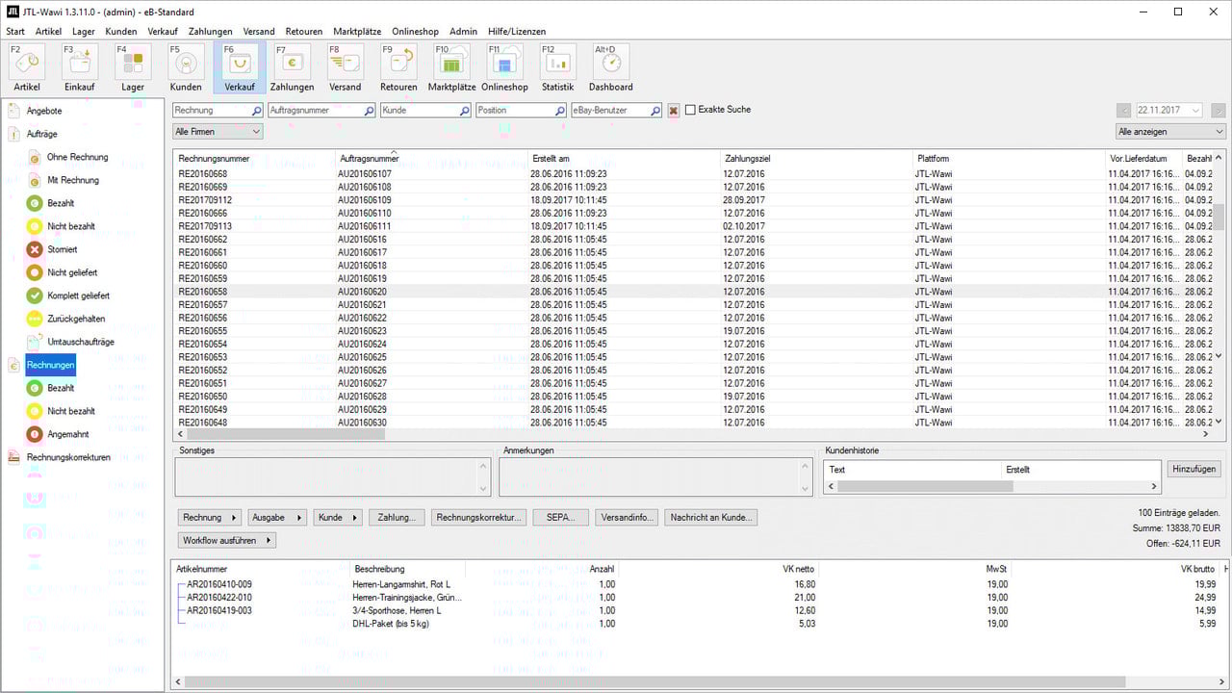Click the Versandinfo... button

coord(626,517)
